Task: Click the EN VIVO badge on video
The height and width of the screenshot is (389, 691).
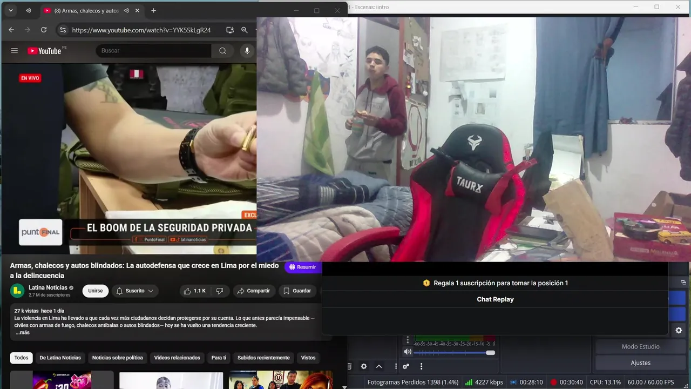Action: click(x=30, y=78)
